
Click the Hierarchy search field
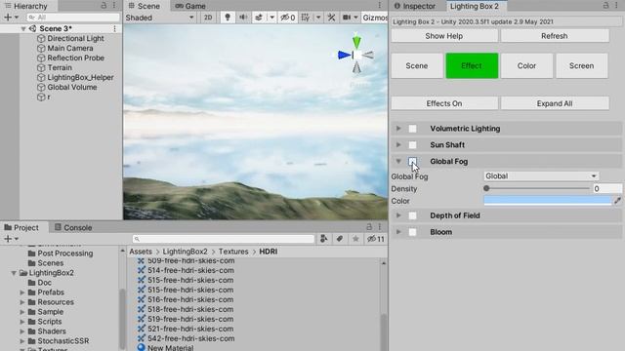point(73,18)
